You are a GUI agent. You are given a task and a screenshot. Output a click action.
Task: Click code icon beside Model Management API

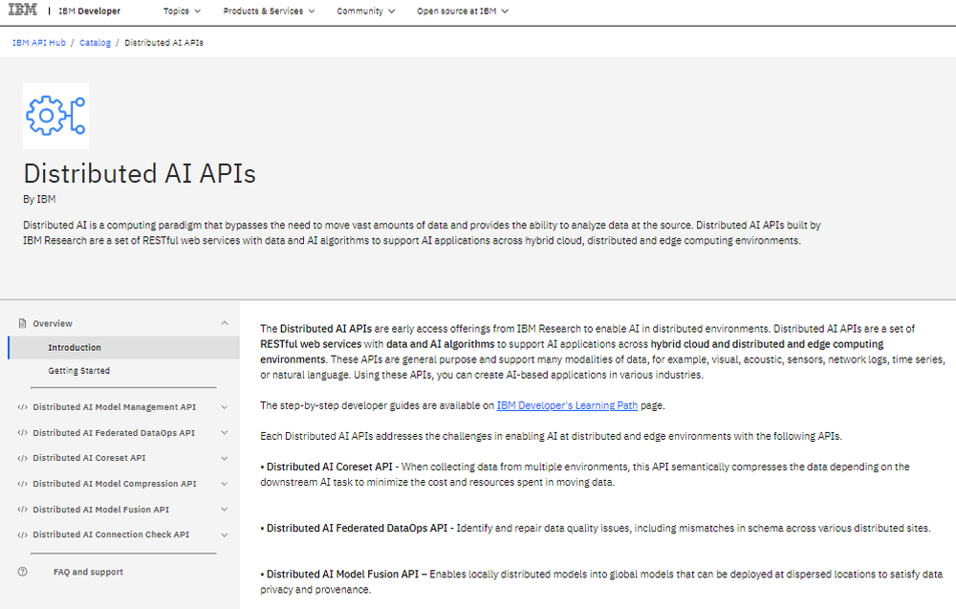(x=23, y=407)
